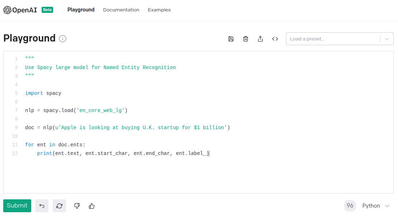This screenshot has width=398, height=219.
Task: Save the current preset
Action: pyautogui.click(x=231, y=39)
